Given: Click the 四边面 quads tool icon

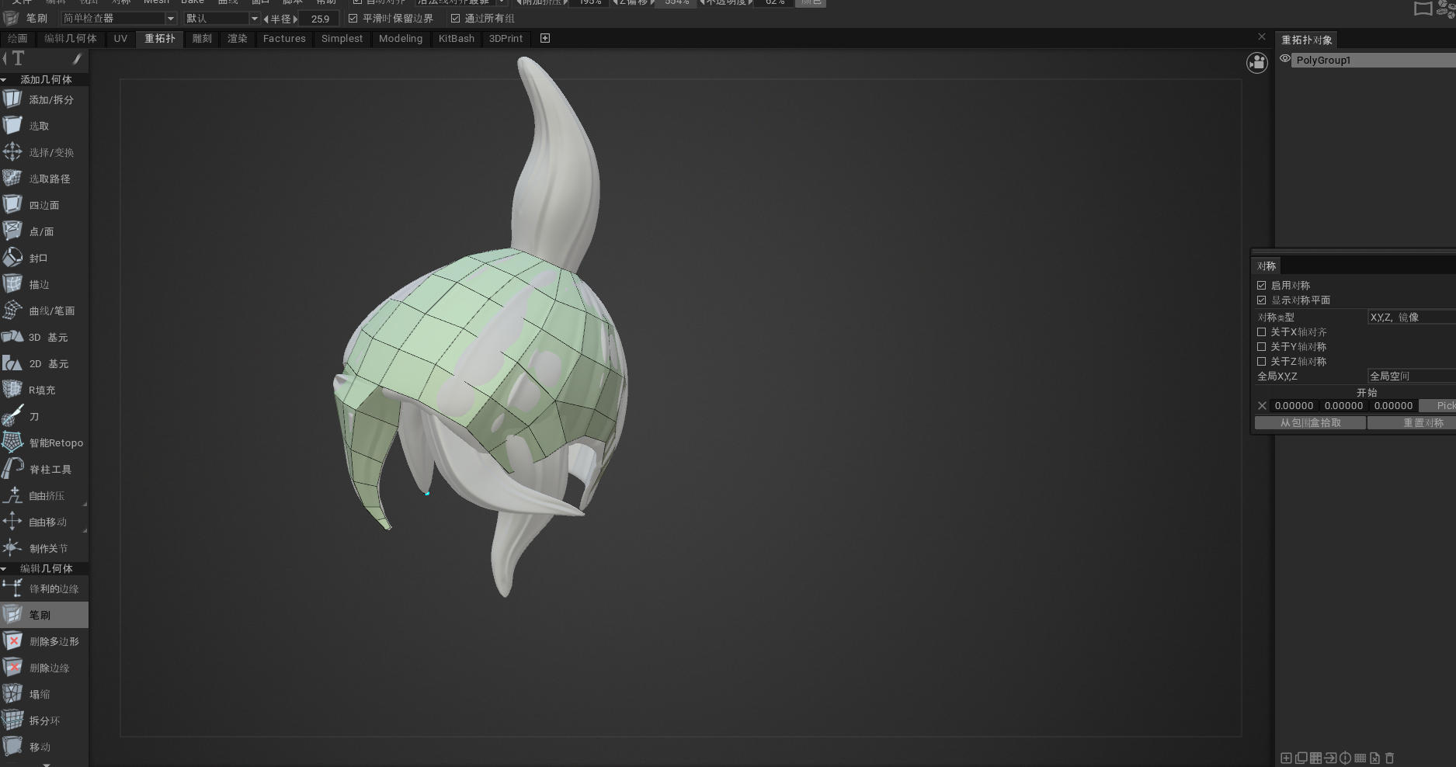Looking at the screenshot, I should [12, 205].
